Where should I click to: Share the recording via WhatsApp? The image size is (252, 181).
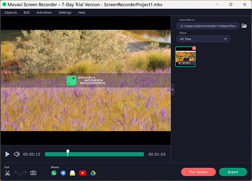(54, 173)
